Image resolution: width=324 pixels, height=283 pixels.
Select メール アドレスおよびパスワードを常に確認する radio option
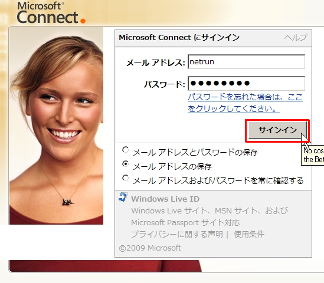click(x=125, y=178)
